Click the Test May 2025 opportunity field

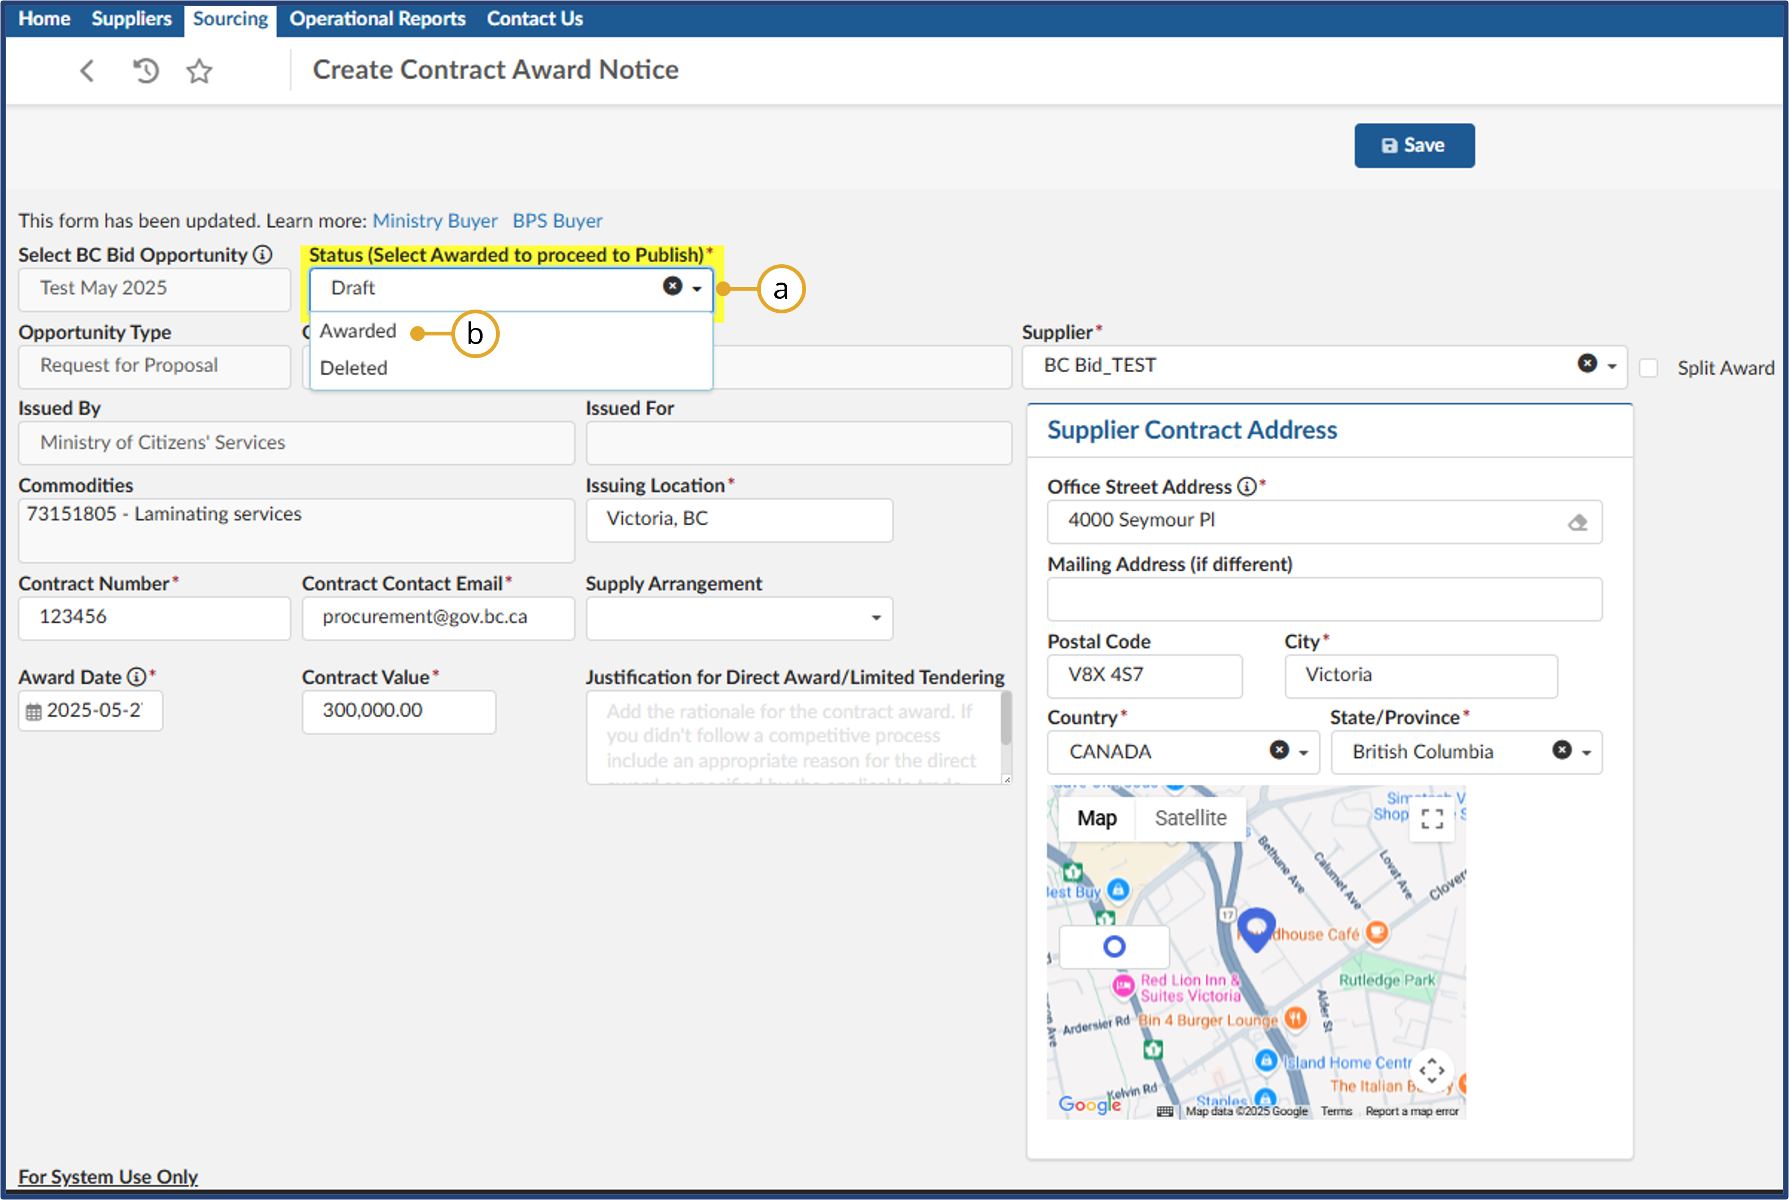[155, 289]
